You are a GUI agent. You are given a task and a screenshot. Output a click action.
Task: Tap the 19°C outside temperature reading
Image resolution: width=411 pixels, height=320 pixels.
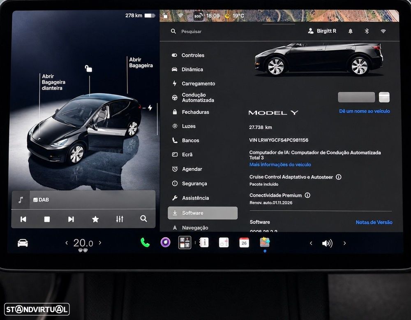(238, 16)
